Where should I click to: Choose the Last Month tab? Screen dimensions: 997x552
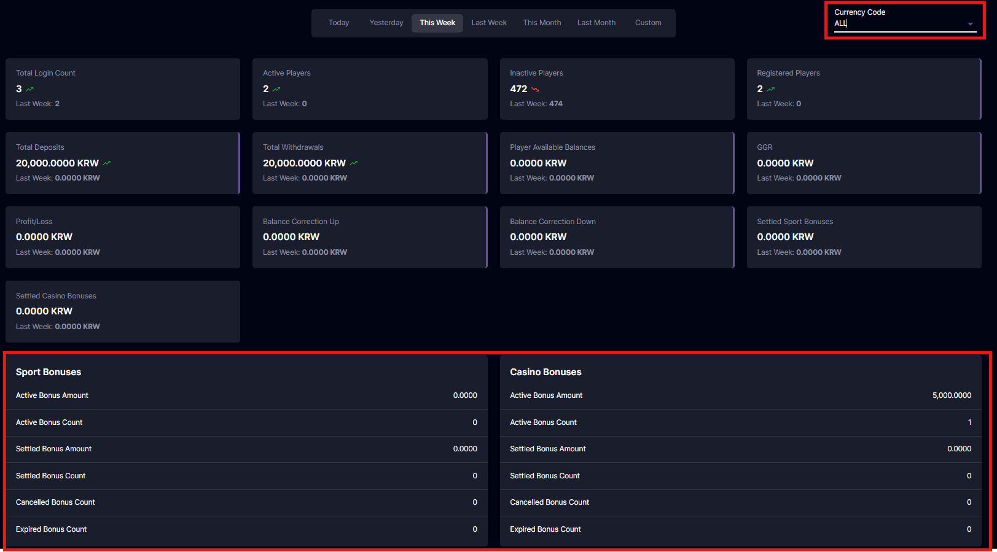point(596,23)
